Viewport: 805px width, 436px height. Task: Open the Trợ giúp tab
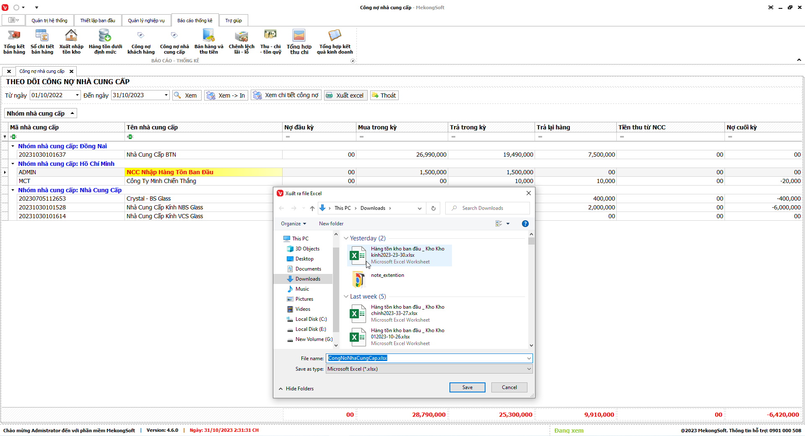(x=234, y=21)
